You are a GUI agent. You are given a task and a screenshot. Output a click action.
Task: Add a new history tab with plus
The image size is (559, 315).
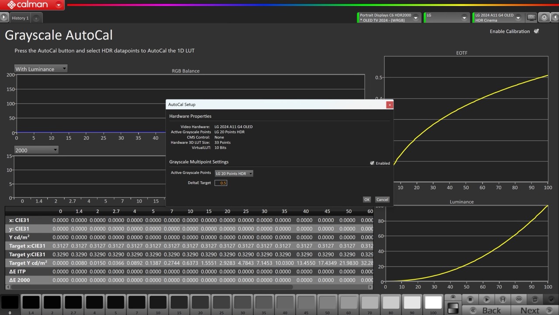coord(36,18)
